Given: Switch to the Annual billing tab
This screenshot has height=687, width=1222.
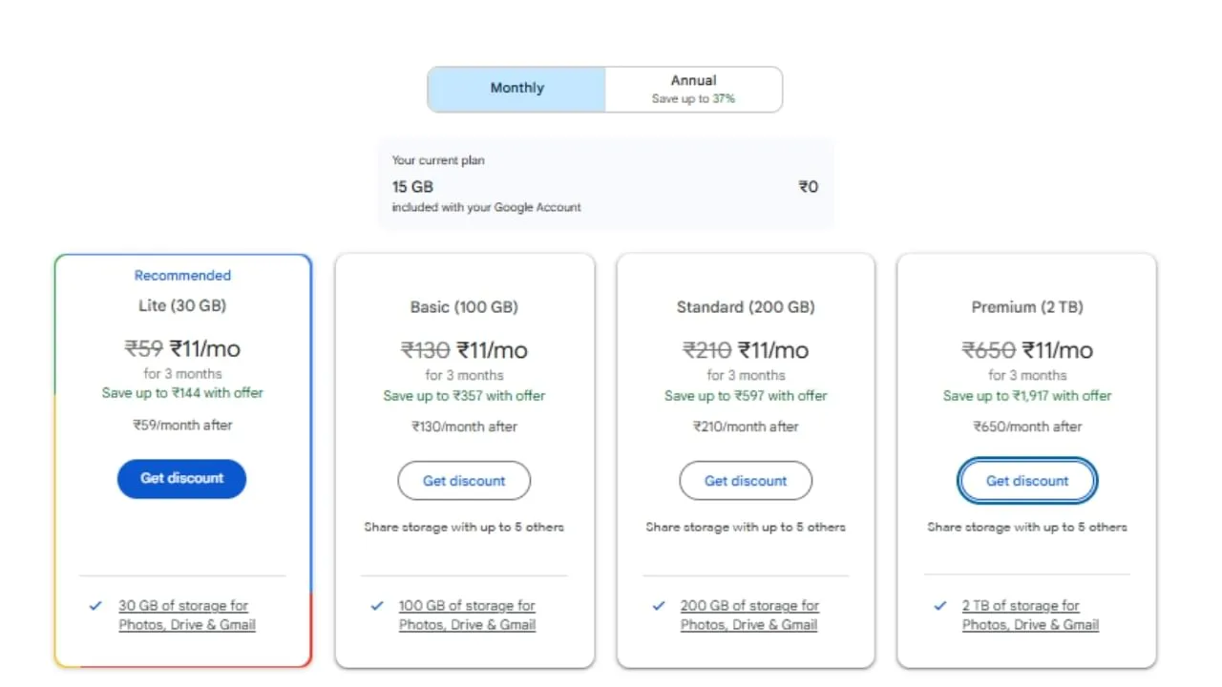Looking at the screenshot, I should pyautogui.click(x=693, y=89).
